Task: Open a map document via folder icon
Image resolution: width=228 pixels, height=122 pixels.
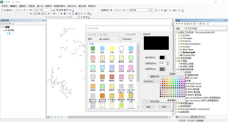Action: pyautogui.click(x=5, y=10)
